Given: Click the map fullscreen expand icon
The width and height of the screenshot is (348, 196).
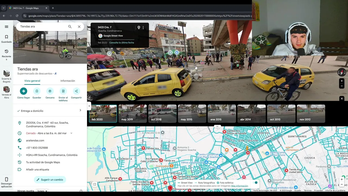Looking at the screenshot, I should click(x=95, y=184).
